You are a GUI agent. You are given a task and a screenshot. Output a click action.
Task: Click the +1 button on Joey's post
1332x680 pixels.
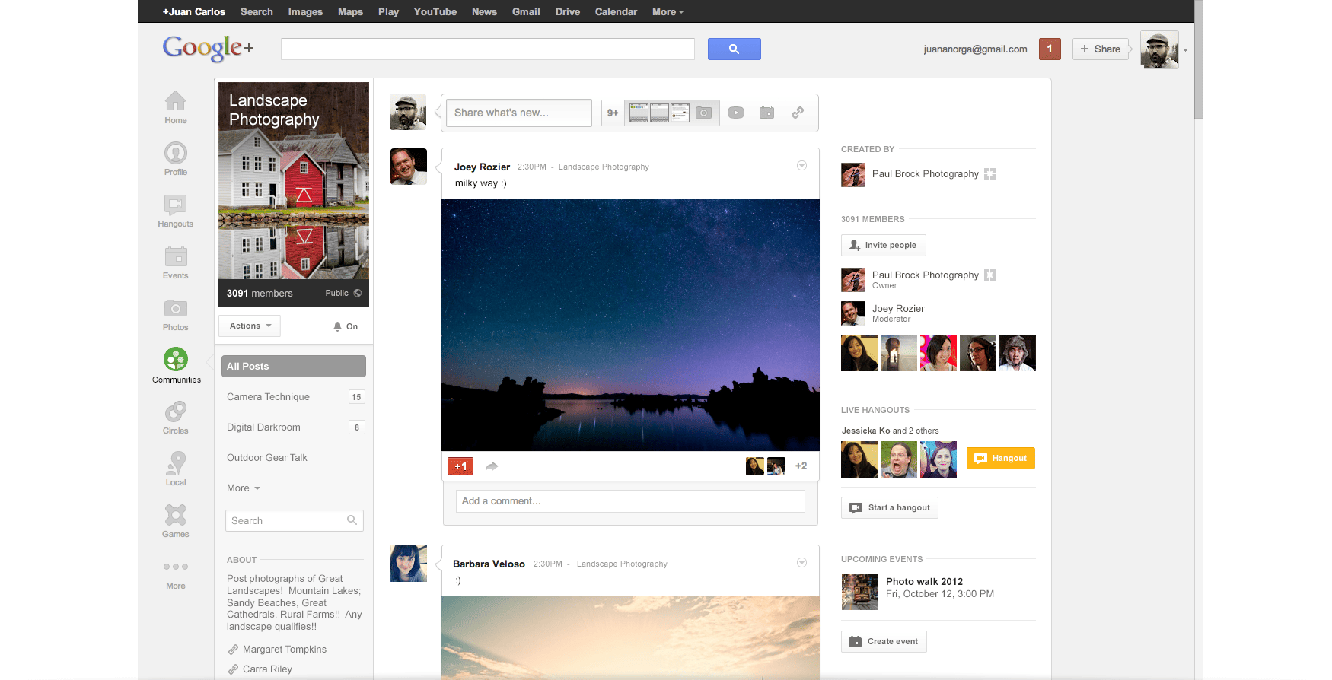tap(460, 466)
